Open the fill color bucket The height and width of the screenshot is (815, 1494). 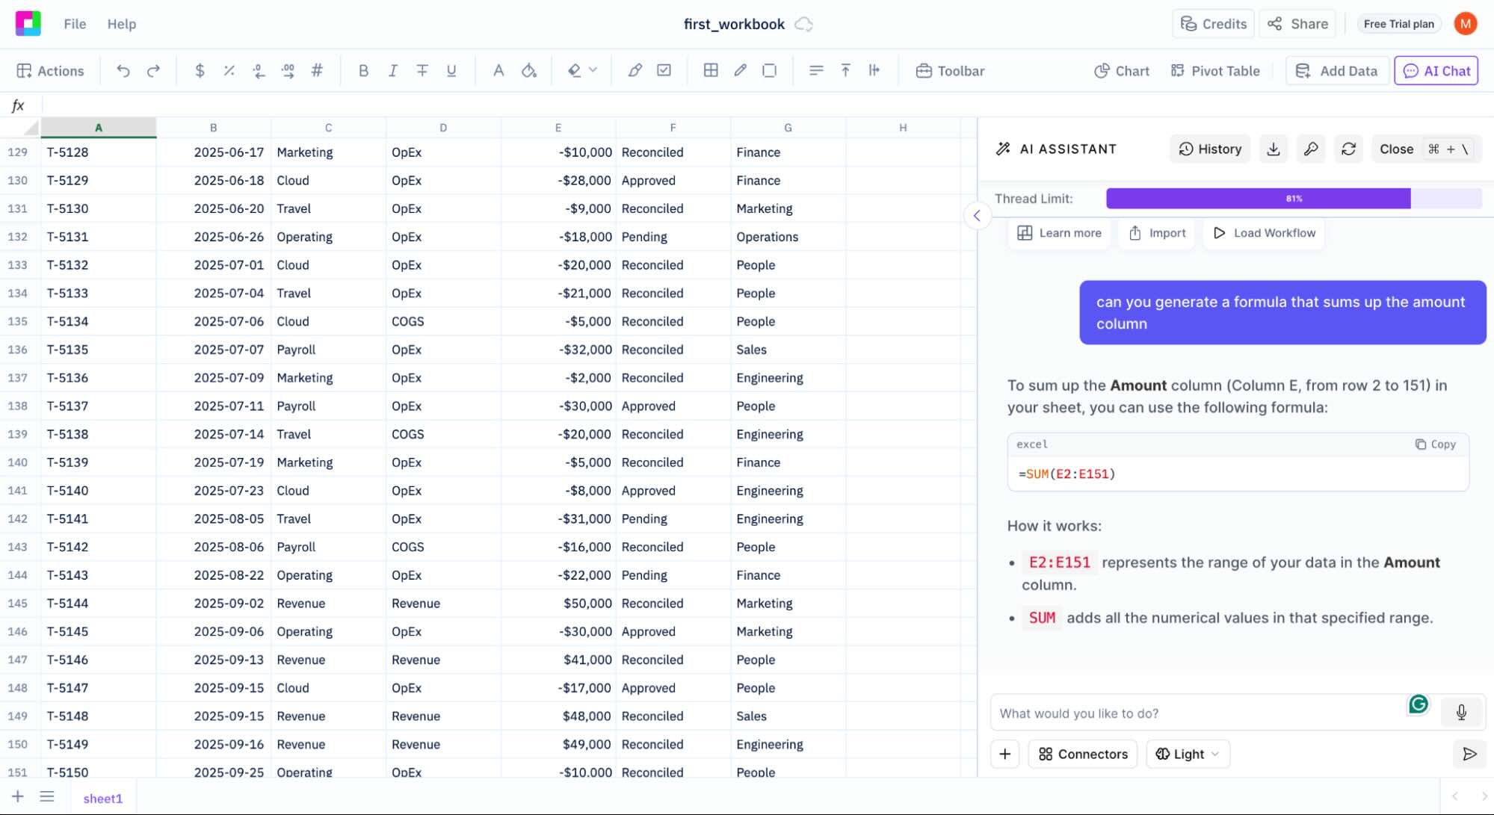click(529, 71)
